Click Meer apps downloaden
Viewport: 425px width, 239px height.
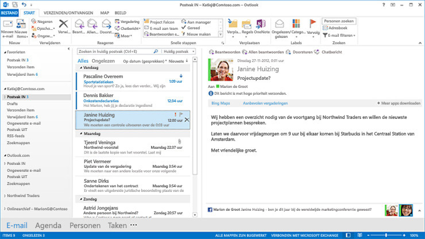pos(399,103)
